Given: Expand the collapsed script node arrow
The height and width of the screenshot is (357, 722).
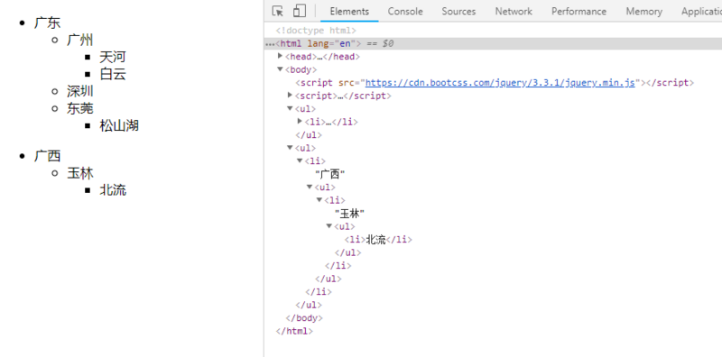Looking at the screenshot, I should 290,96.
